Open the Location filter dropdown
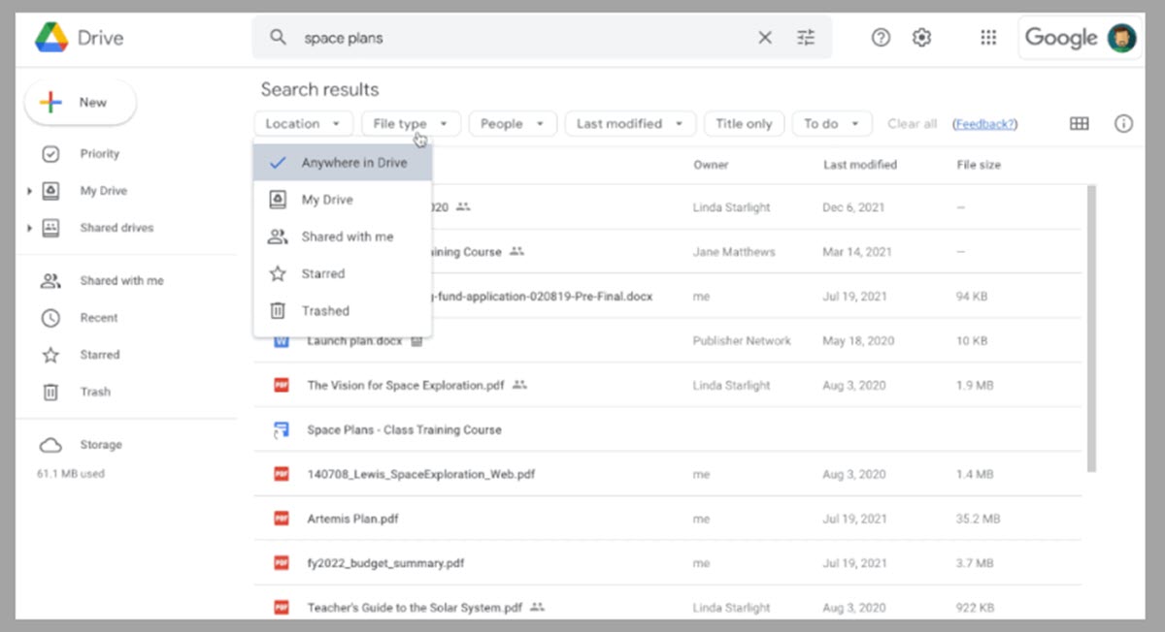 coord(303,124)
